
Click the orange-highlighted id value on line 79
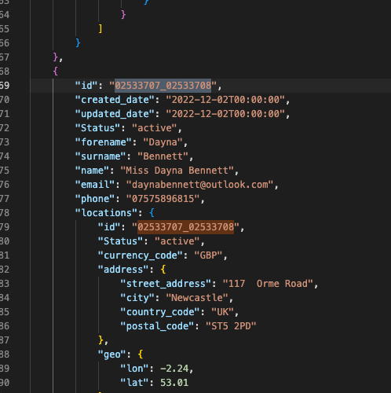185,227
